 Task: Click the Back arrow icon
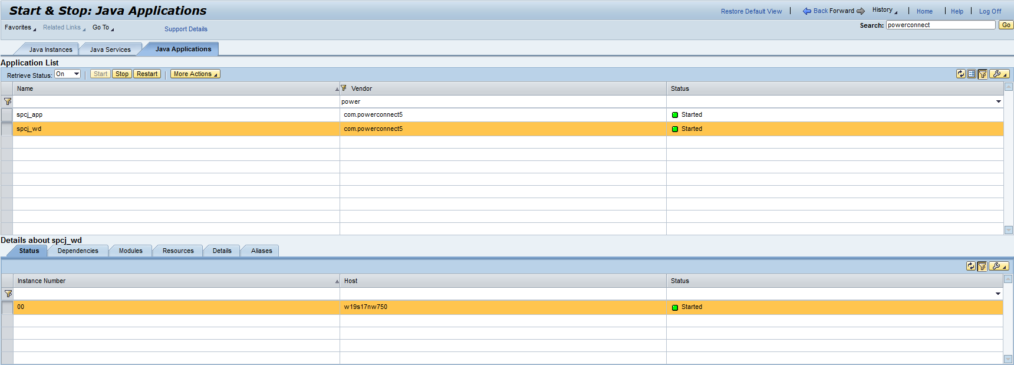pyautogui.click(x=807, y=11)
